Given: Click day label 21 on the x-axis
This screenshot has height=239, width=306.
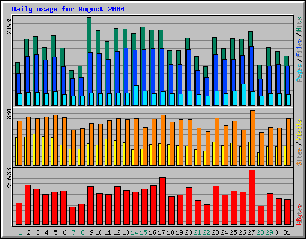Looking at the screenshot, I should tap(197, 232).
